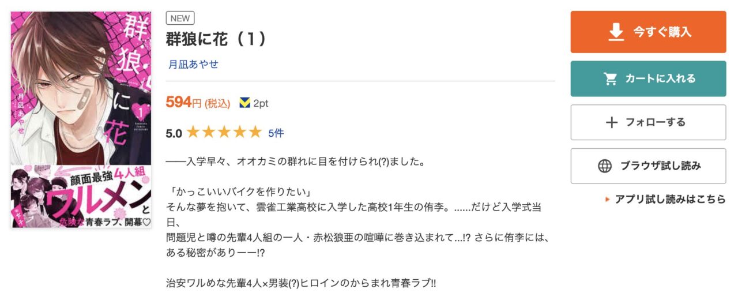The width and height of the screenshot is (738, 304).
Task: Open ブラウザ試し読み browser preview
Action: 648,166
